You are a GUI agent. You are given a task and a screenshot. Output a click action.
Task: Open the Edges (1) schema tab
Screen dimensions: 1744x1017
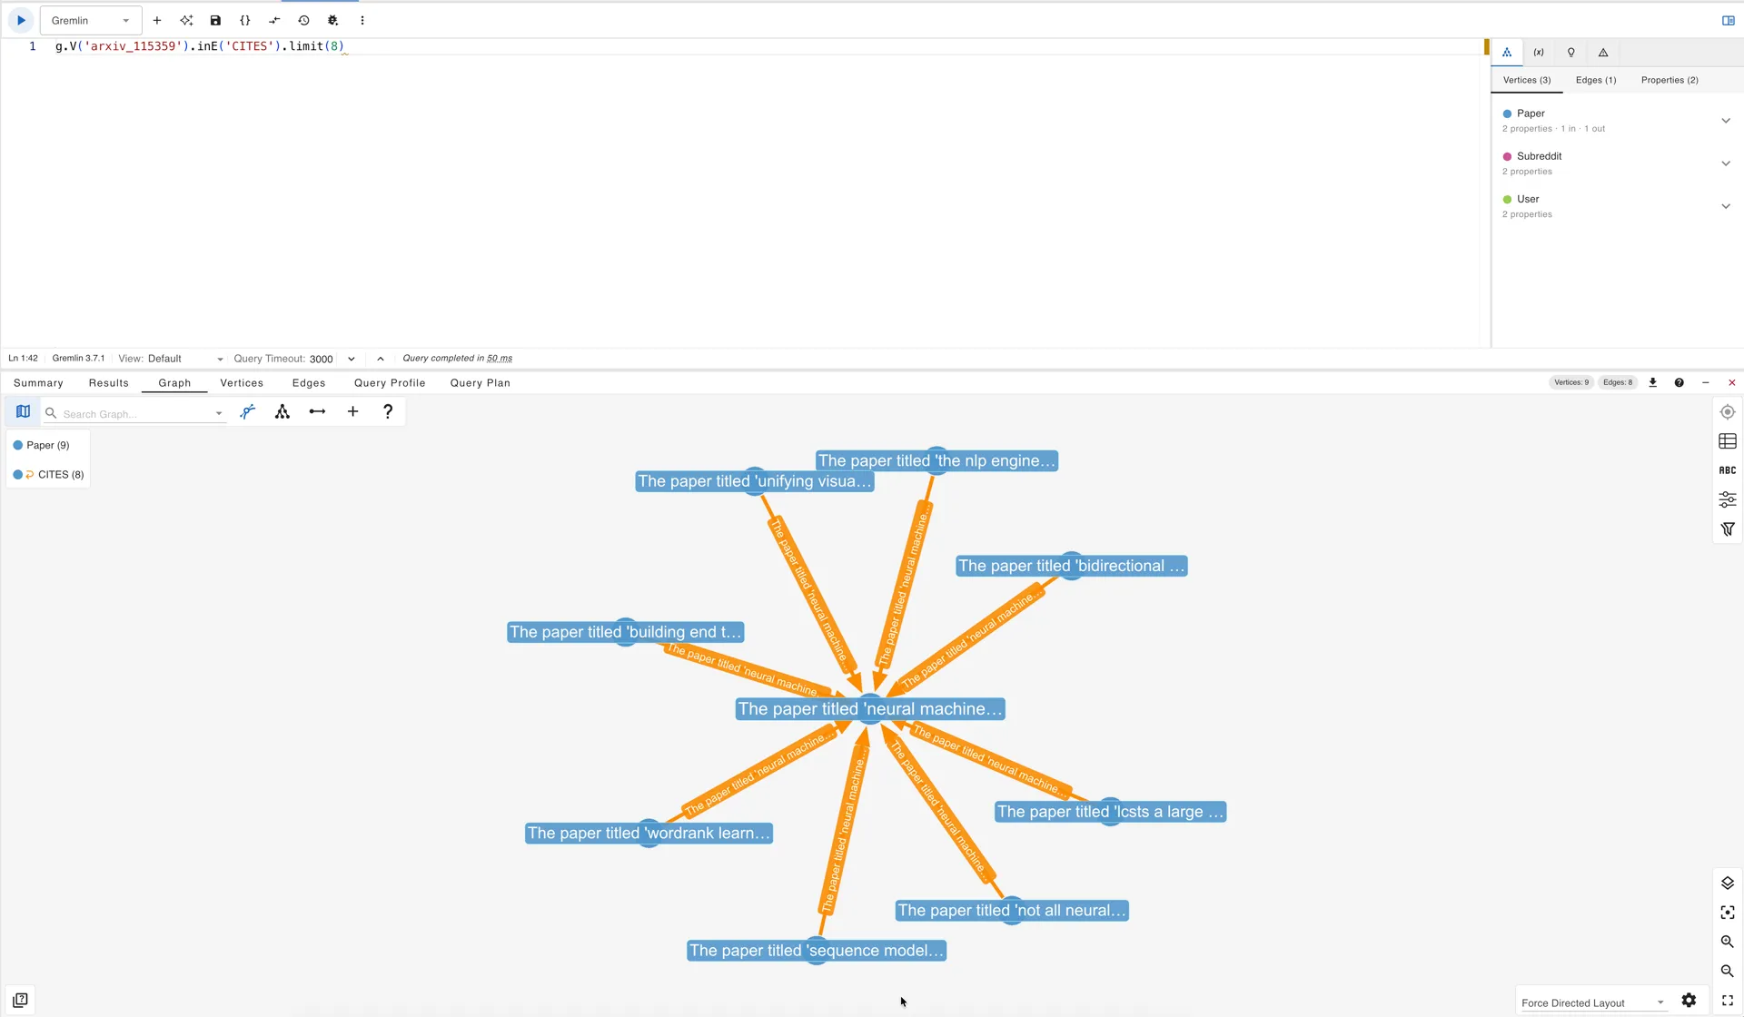1596,80
